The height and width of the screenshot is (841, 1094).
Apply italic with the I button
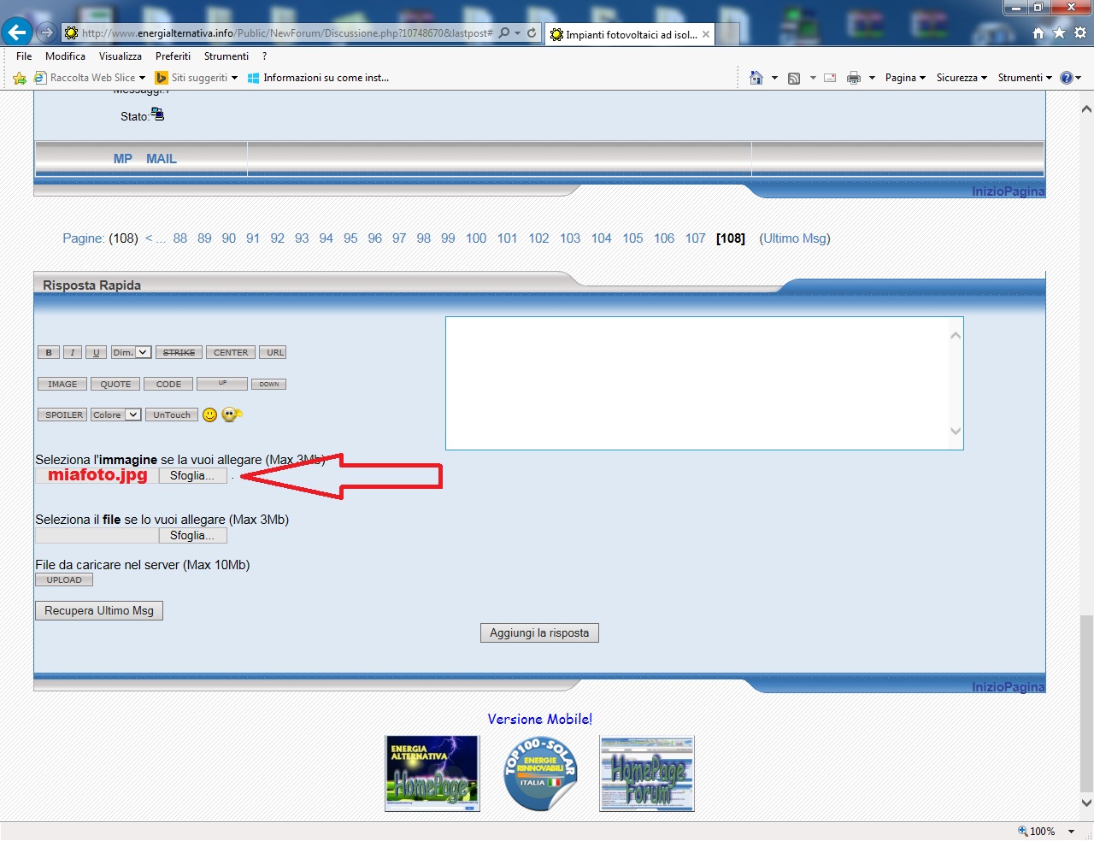click(x=73, y=353)
